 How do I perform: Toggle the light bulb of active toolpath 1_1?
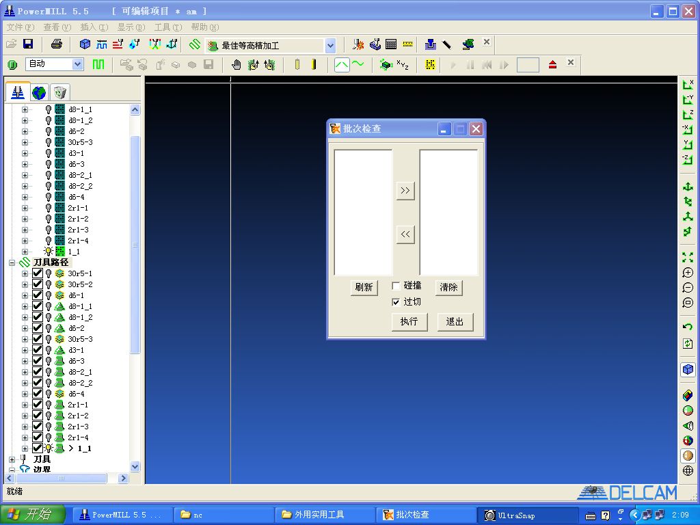click(x=49, y=448)
